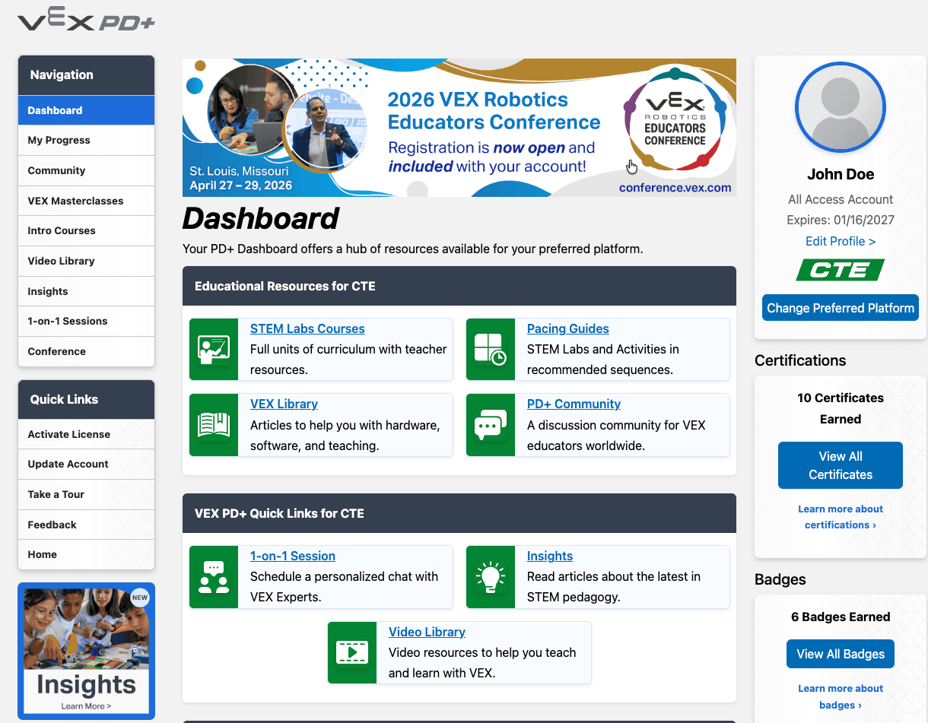Click the John Doe profile avatar
The image size is (928, 723).
(x=841, y=109)
